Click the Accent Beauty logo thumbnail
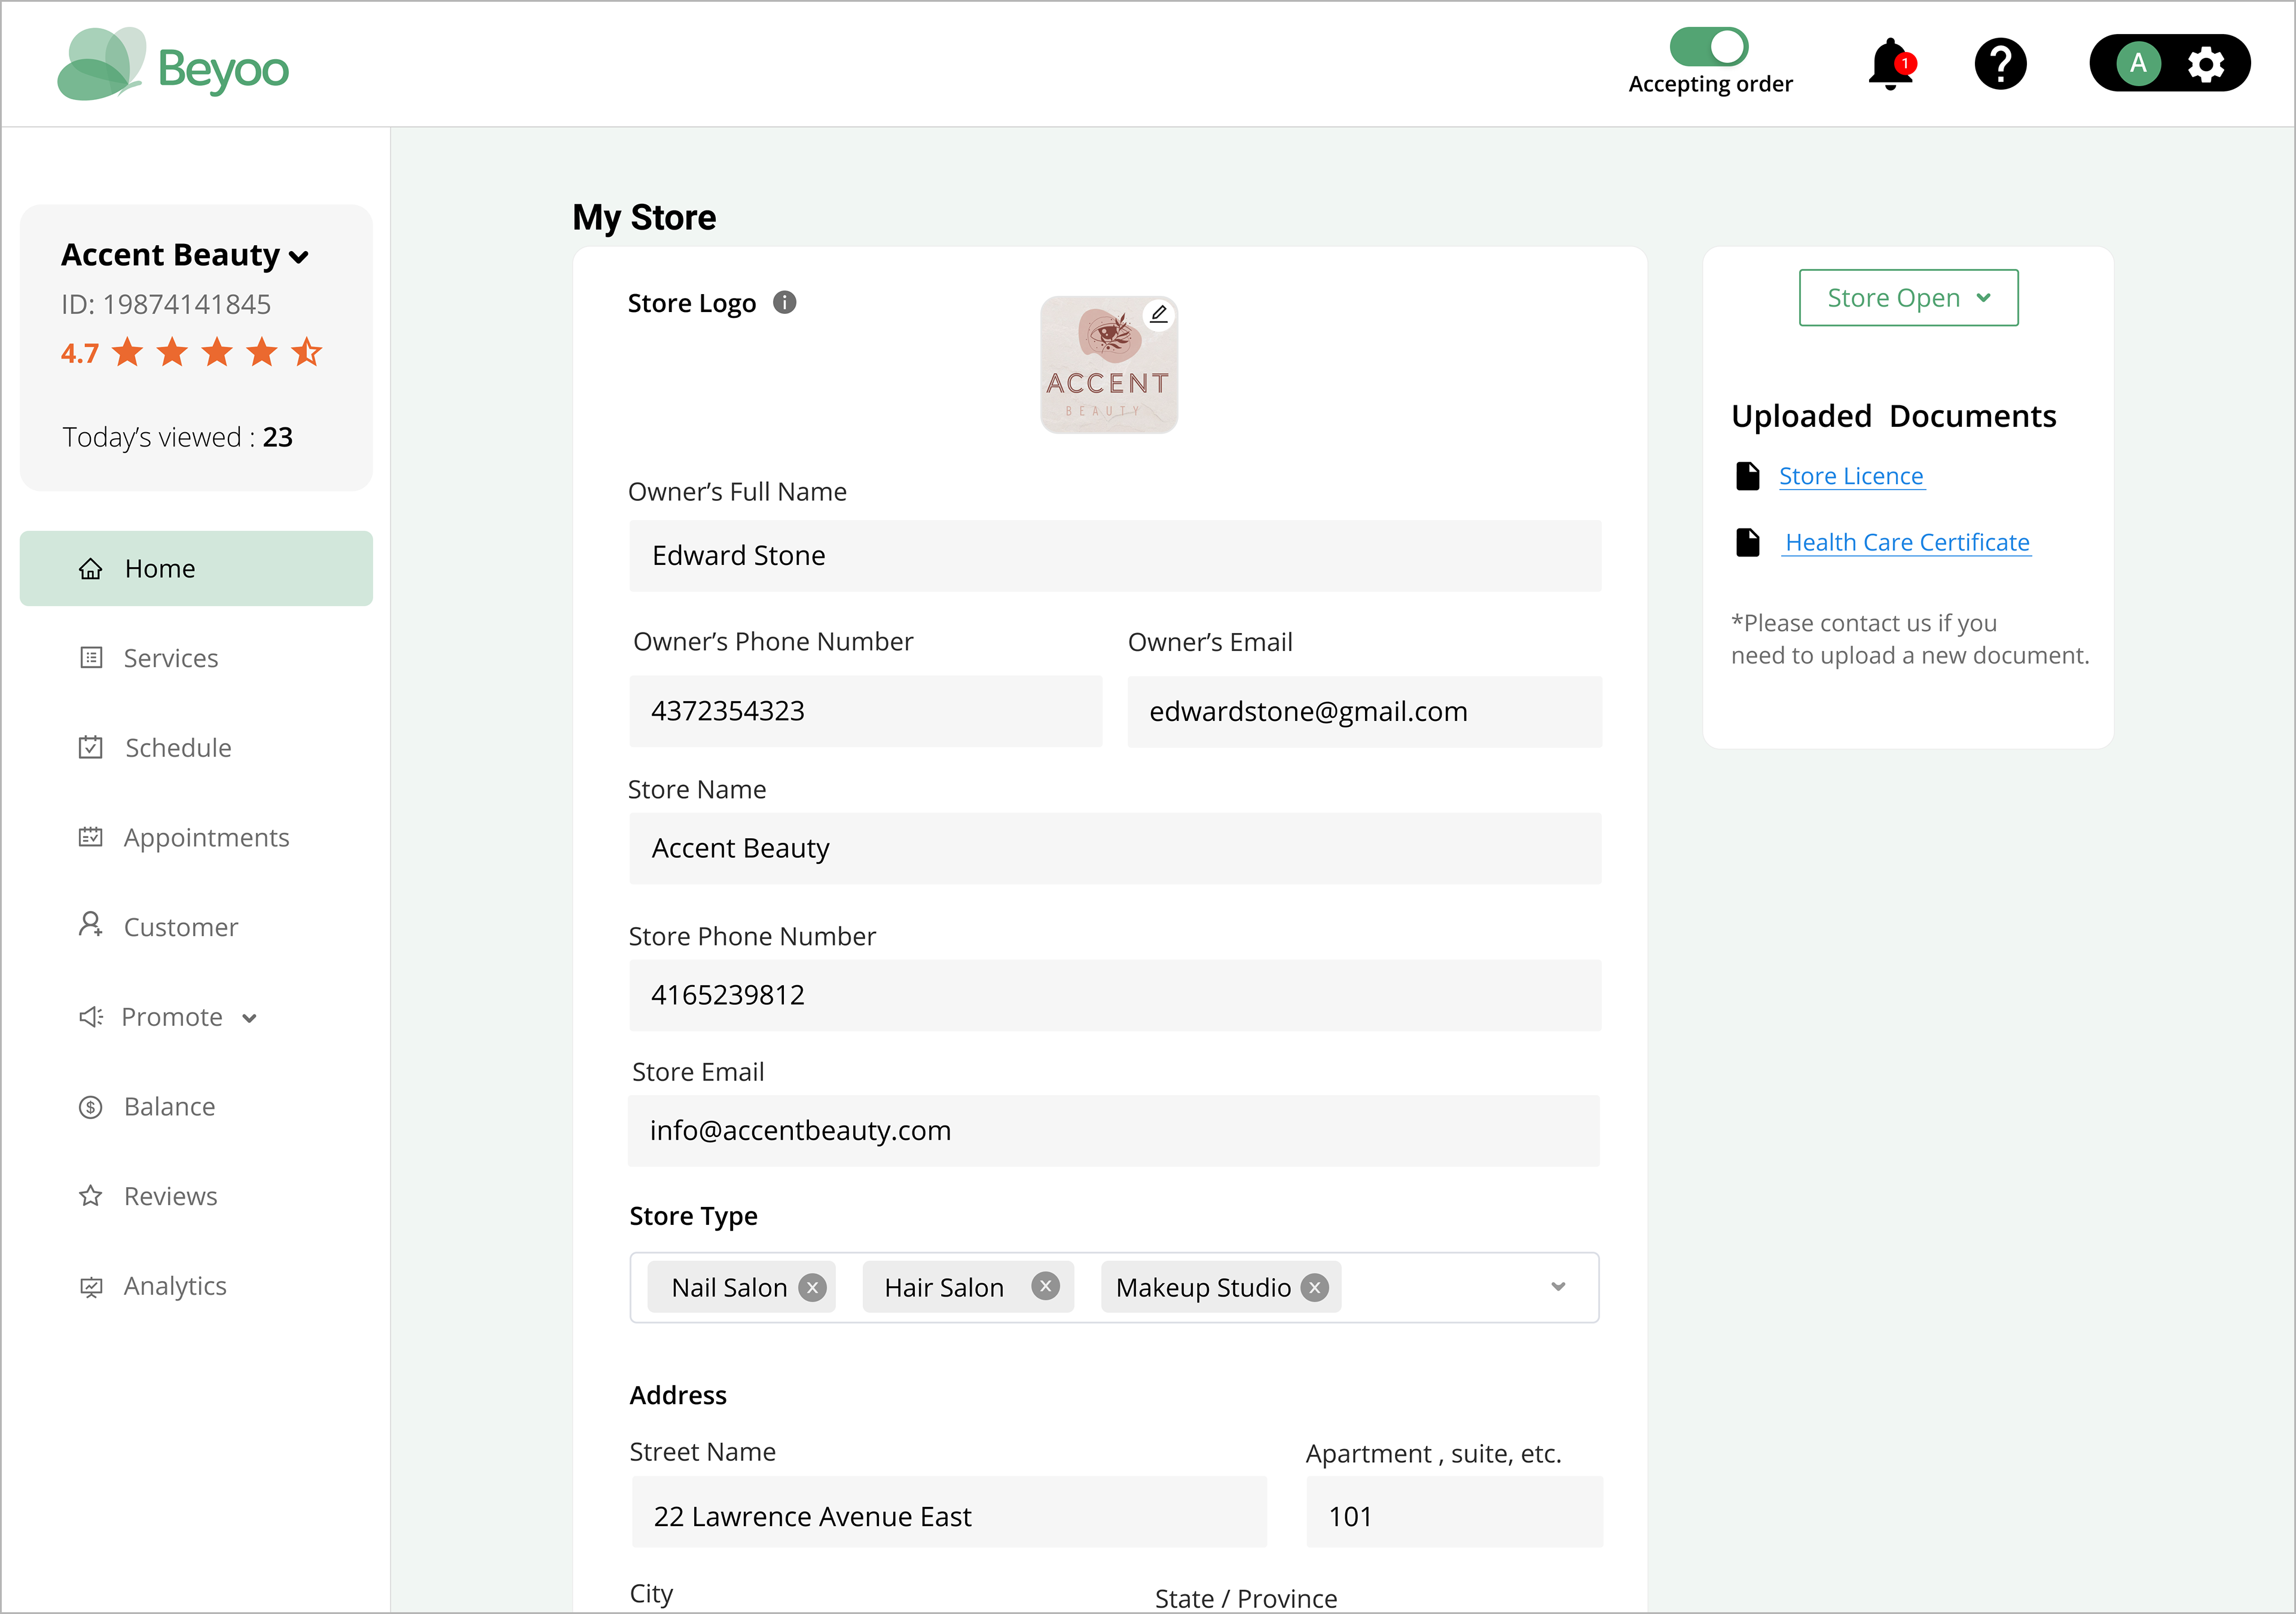 pyautogui.click(x=1108, y=365)
